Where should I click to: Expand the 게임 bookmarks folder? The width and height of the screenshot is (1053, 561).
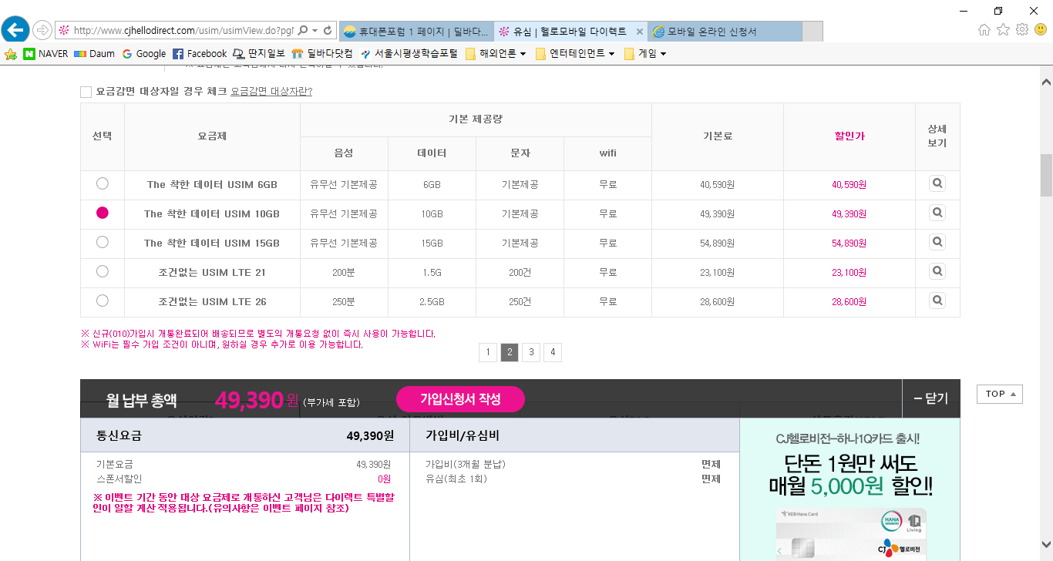644,54
